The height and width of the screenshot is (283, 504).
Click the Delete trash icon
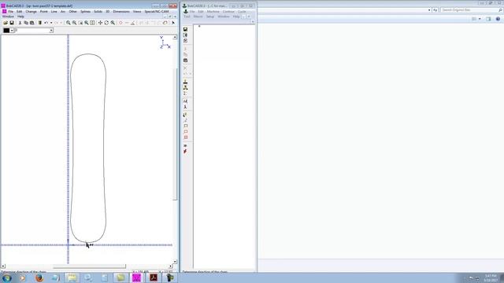point(40,23)
